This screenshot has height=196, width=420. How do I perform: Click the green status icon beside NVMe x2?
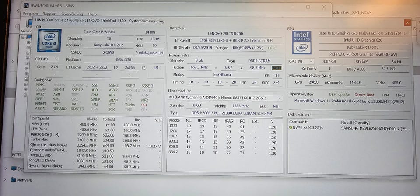pos(290,128)
